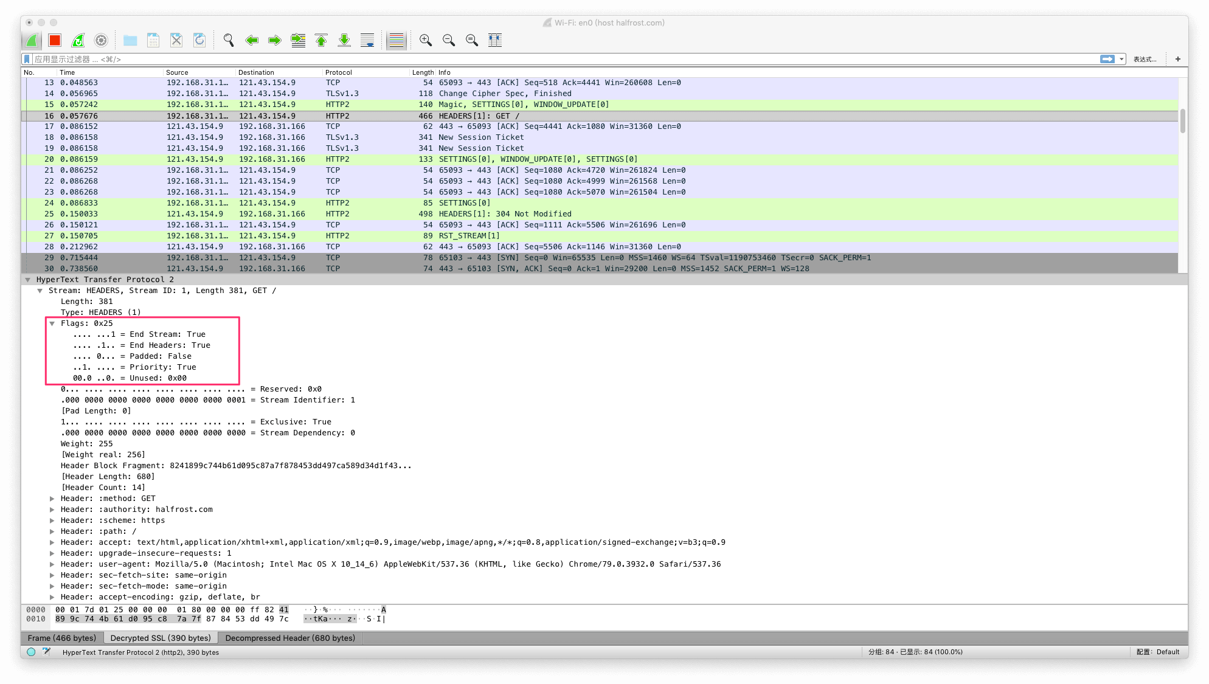Open display filter bookmarks icon
Screen dimensions: 1209x684
[x=27, y=59]
